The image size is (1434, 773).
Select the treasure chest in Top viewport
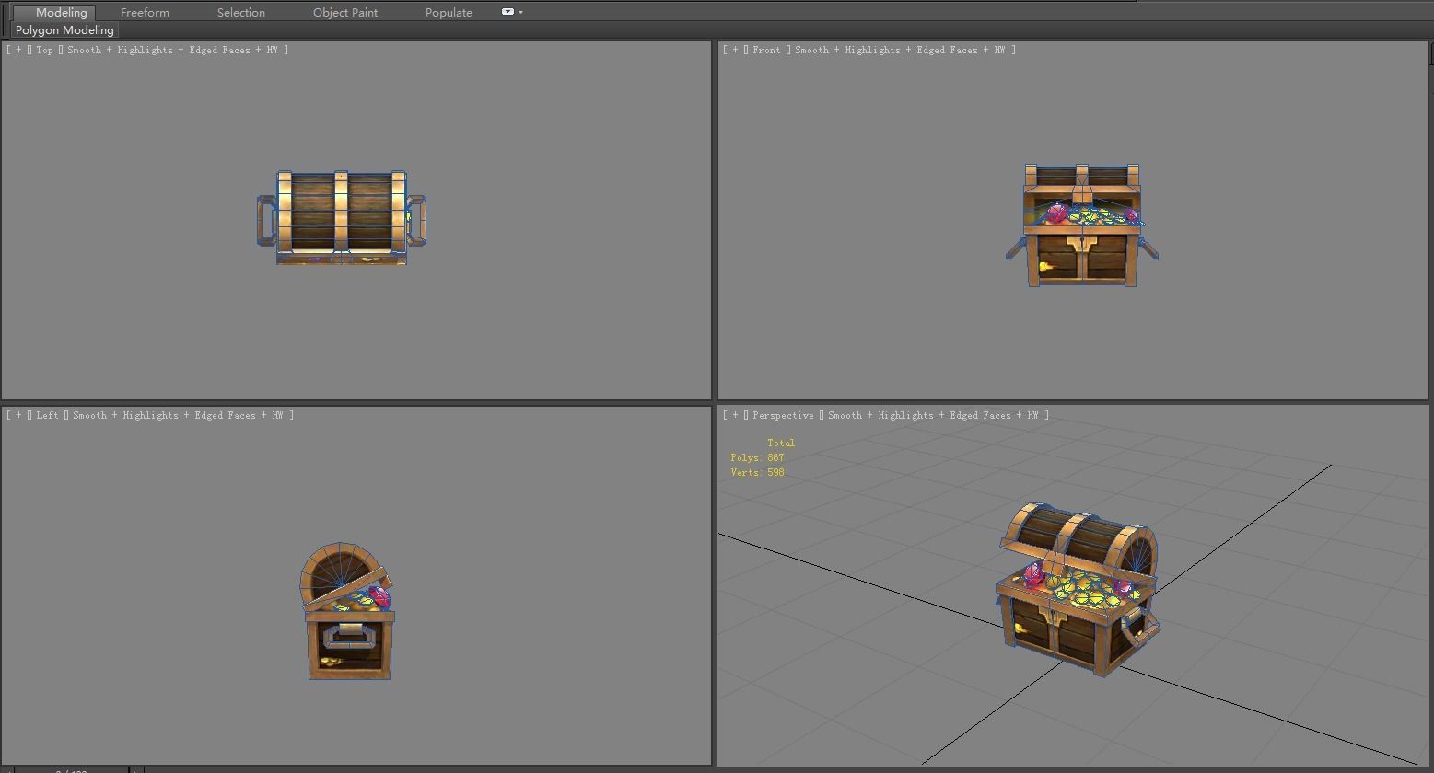[342, 219]
